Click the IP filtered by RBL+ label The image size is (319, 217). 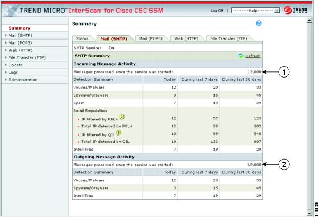(99, 119)
